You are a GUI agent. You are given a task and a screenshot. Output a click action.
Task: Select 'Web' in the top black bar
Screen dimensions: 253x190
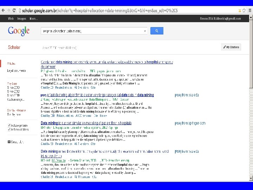click(x=11, y=19)
